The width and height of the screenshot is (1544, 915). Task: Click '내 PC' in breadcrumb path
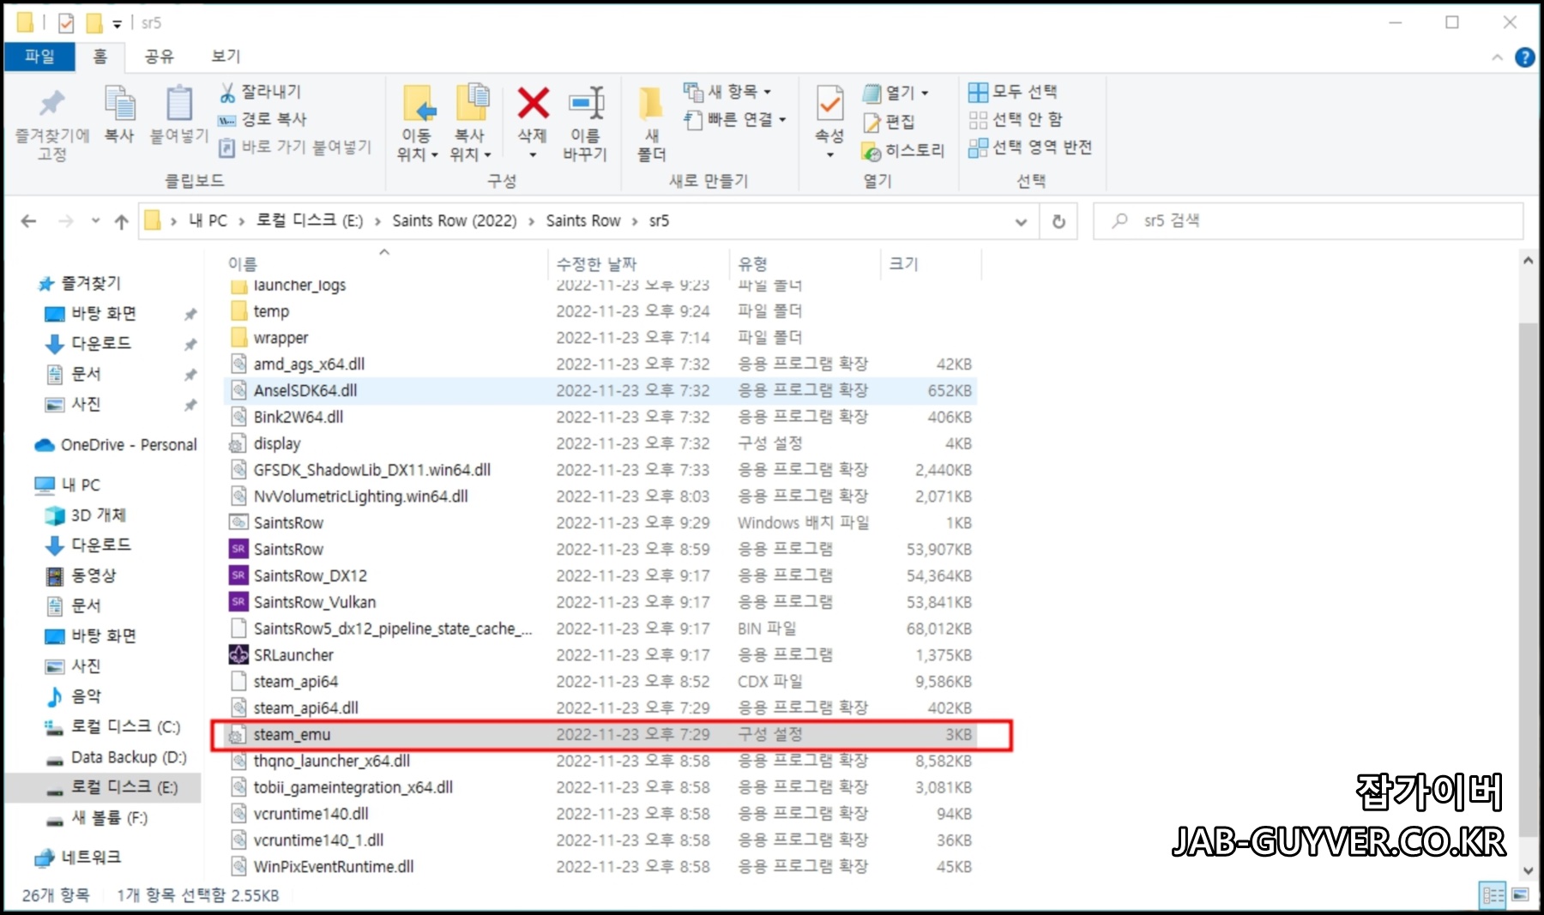(208, 221)
